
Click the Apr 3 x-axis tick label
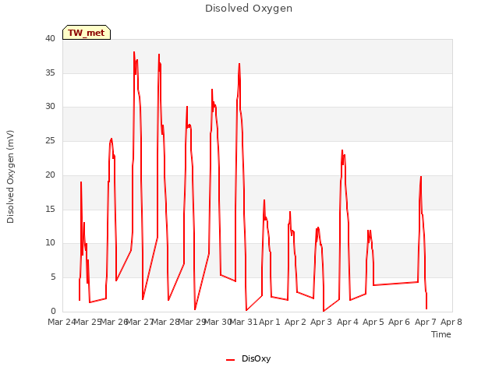pyautogui.click(x=321, y=322)
